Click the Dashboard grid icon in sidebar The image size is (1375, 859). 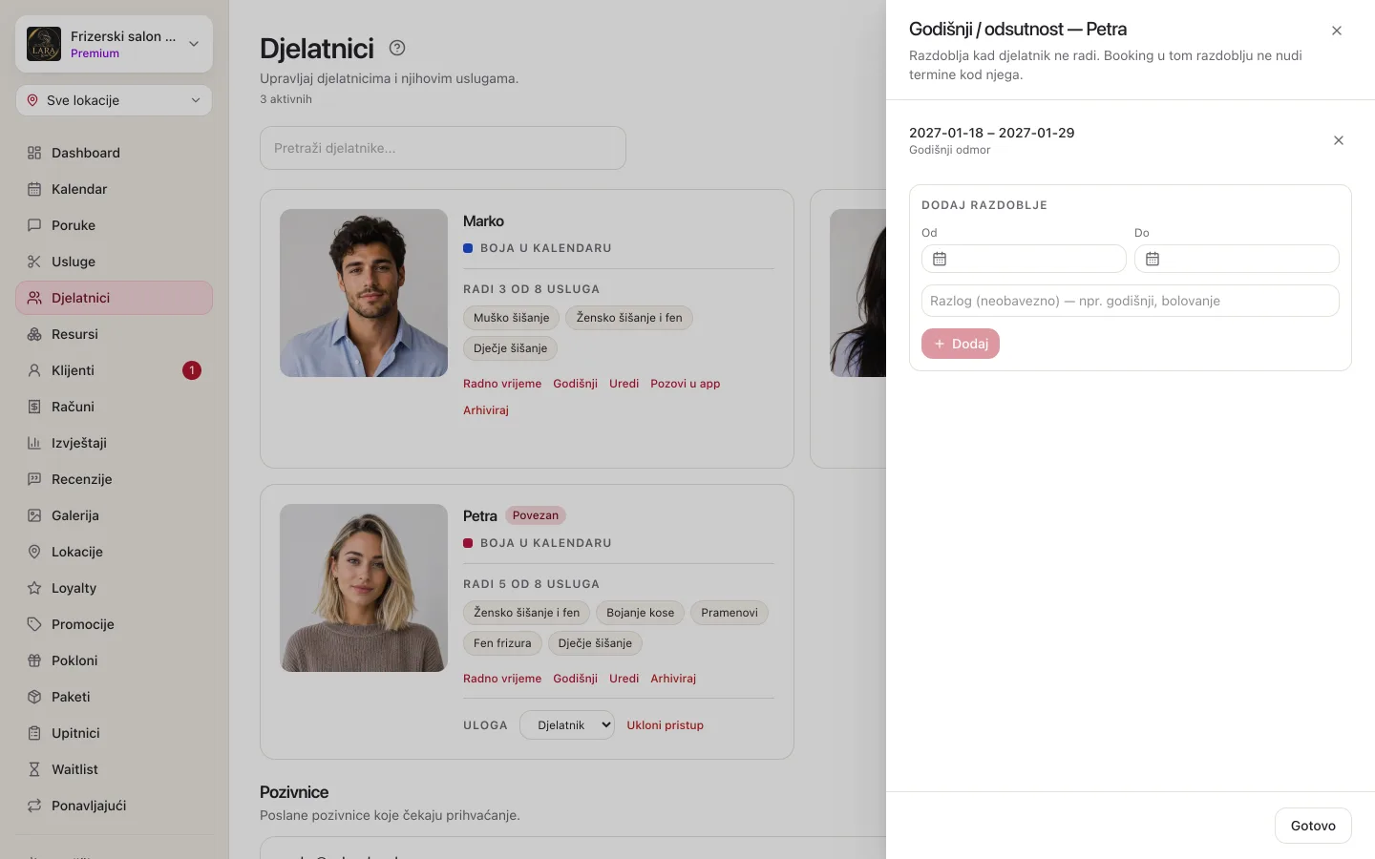point(34,153)
